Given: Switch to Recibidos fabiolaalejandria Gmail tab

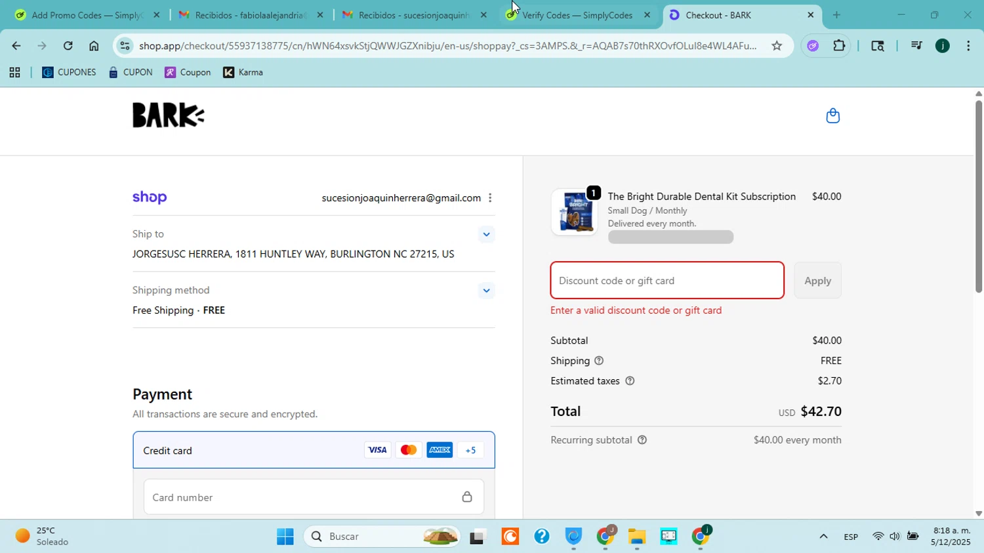Looking at the screenshot, I should point(251,14).
